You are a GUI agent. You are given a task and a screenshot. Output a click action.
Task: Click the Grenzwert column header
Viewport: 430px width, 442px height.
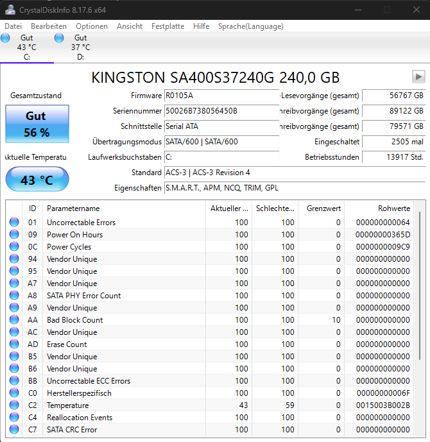[x=321, y=208]
